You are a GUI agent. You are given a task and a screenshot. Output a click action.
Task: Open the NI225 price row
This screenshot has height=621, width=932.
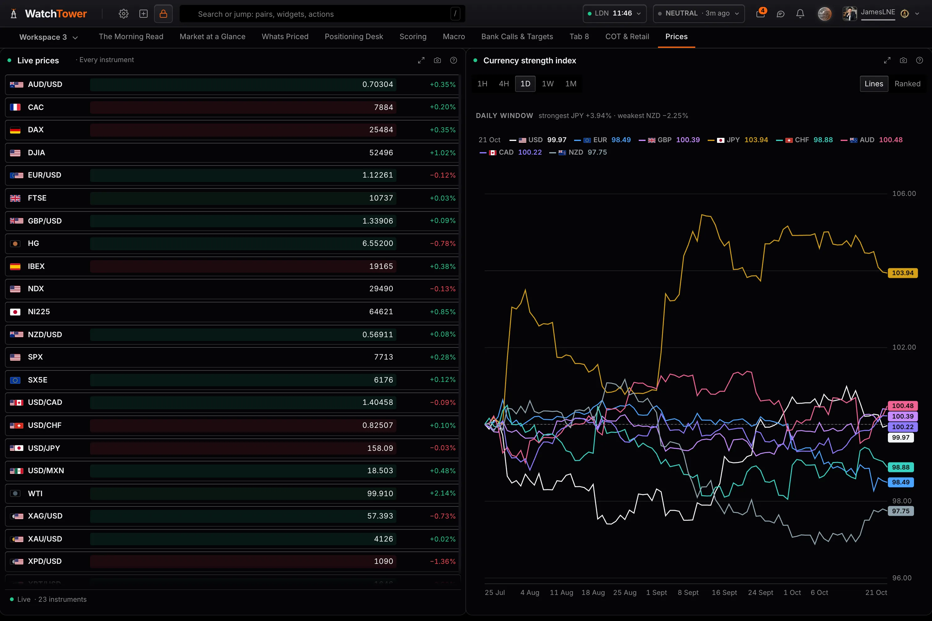tap(232, 312)
